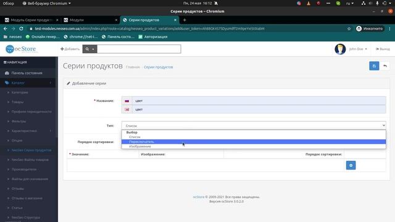Open the neoseo bookmarks folder
The width and height of the screenshot is (395, 222).
pos(12,37)
